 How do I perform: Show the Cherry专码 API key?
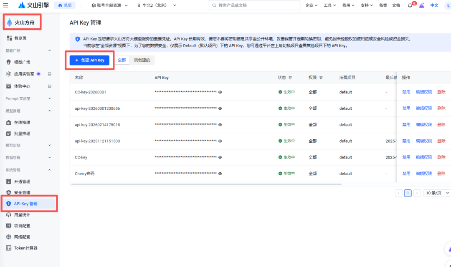point(220,174)
